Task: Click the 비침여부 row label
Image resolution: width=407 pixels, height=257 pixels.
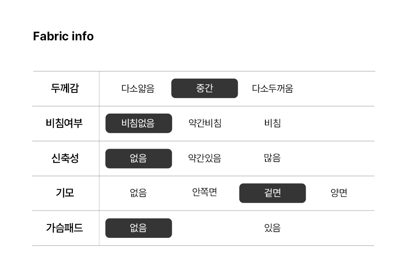Action: (64, 123)
